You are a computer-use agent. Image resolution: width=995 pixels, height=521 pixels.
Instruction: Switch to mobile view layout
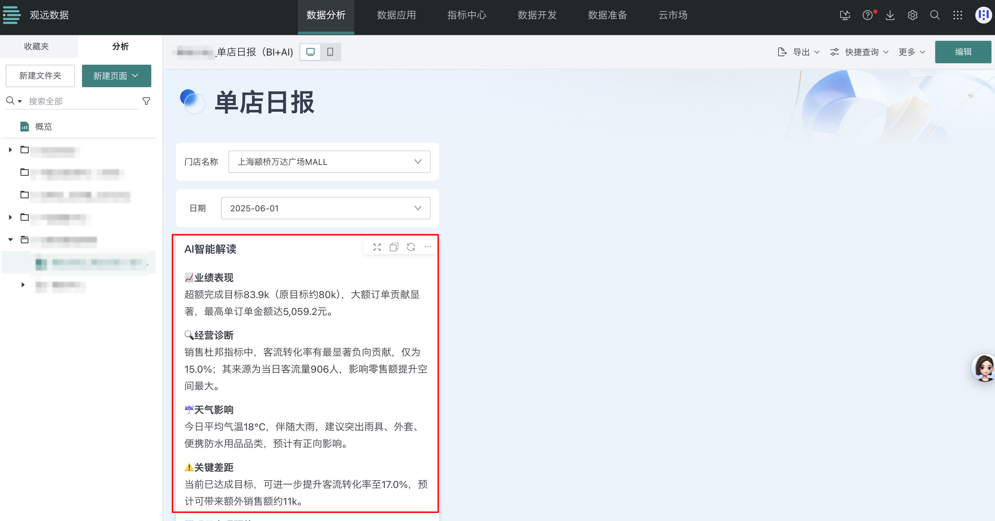pyautogui.click(x=330, y=52)
